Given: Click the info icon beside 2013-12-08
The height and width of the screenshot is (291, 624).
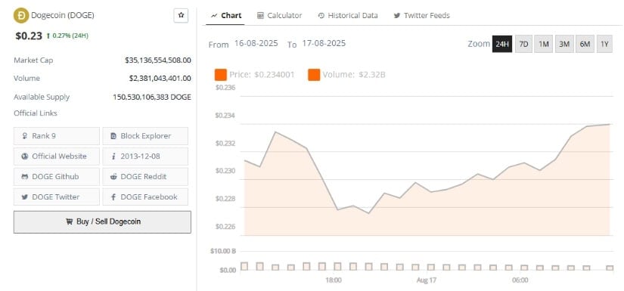Looking at the screenshot, I should (113, 156).
